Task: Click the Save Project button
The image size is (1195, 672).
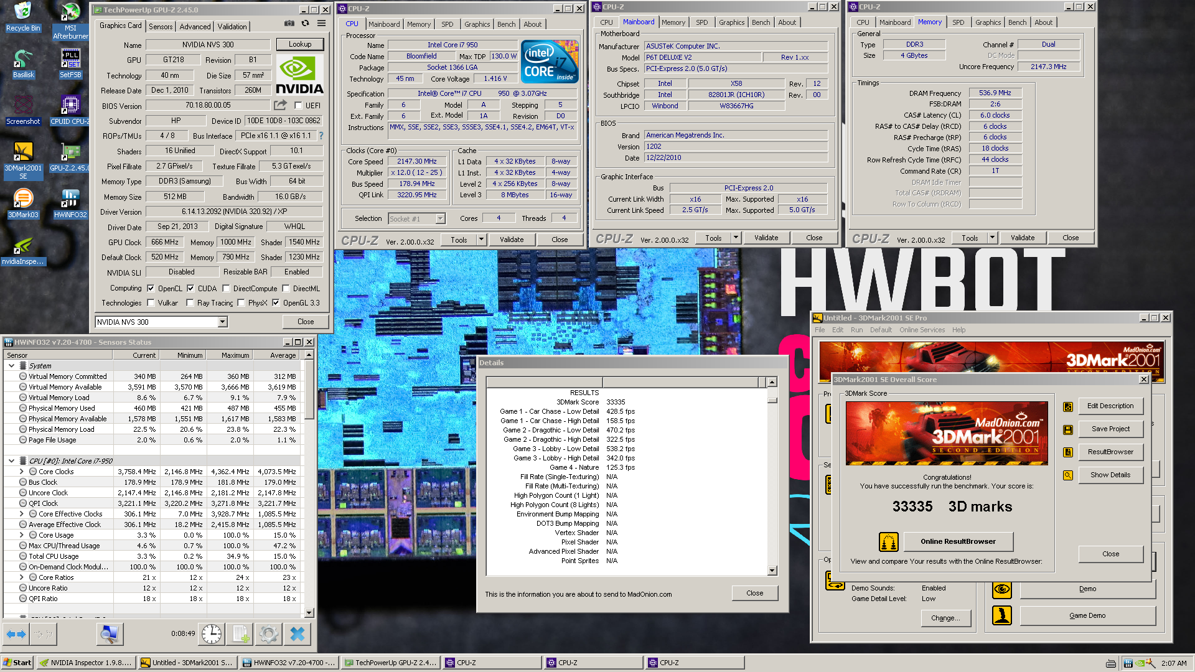Action: tap(1110, 429)
